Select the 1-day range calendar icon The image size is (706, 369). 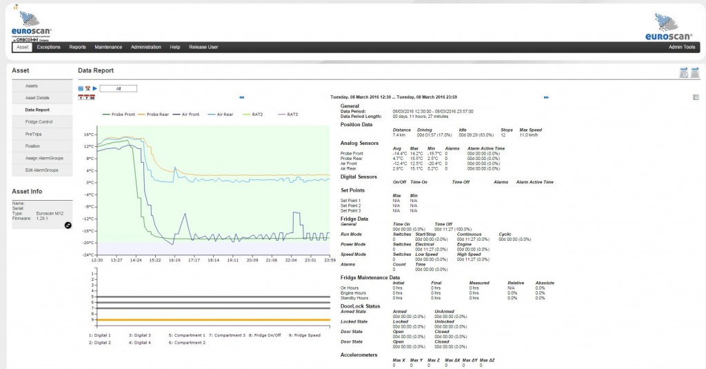coord(81,97)
